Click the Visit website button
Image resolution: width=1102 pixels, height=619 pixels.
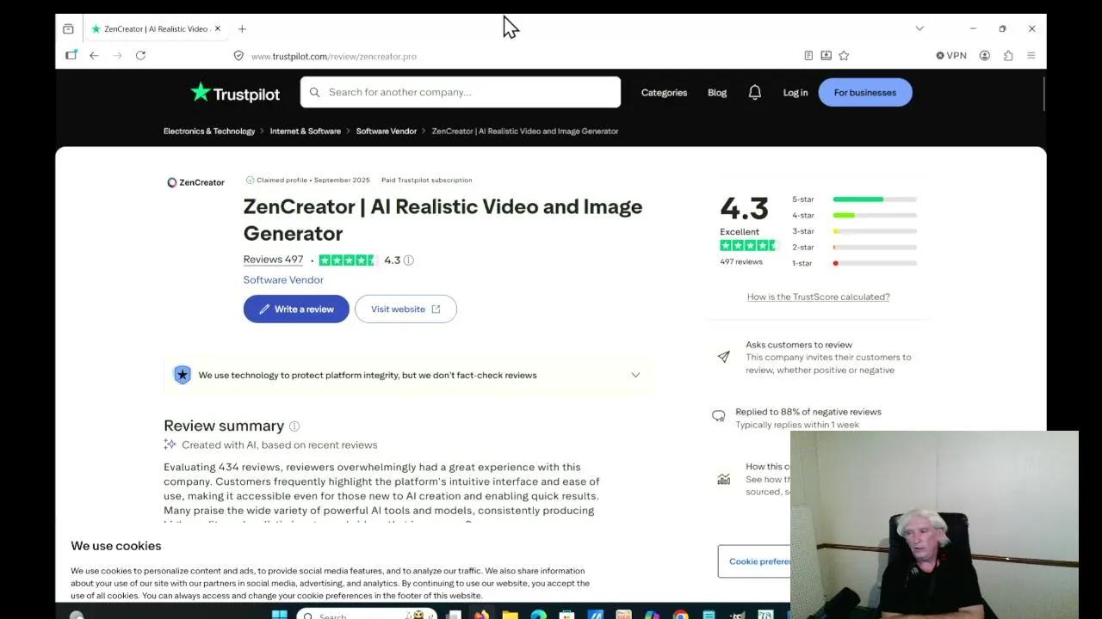coord(406,309)
